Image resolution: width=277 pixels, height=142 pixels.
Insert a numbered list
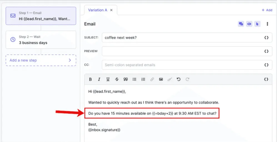pyautogui.click(x=143, y=79)
